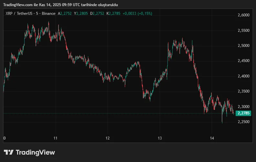Select date 13 on time axis
256x162 pixels.
(160, 138)
